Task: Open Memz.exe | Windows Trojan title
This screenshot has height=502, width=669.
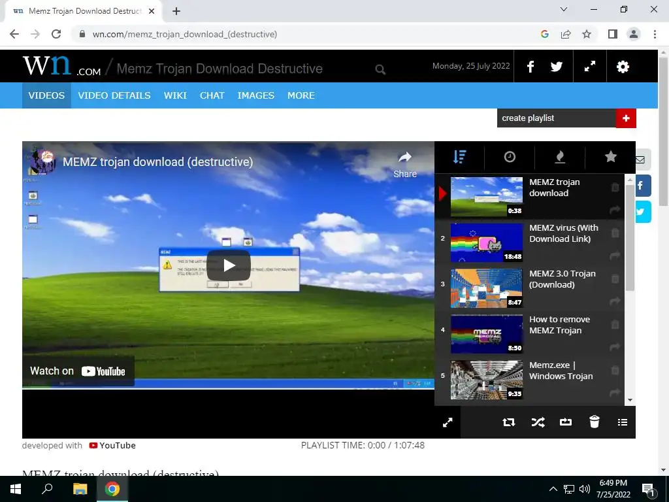Action: point(561,371)
